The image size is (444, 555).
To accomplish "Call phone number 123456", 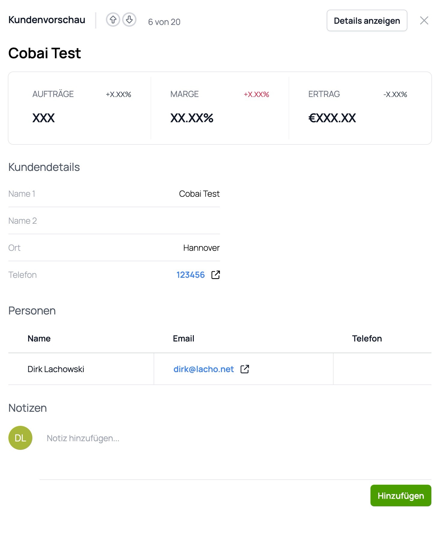I will tap(190, 275).
